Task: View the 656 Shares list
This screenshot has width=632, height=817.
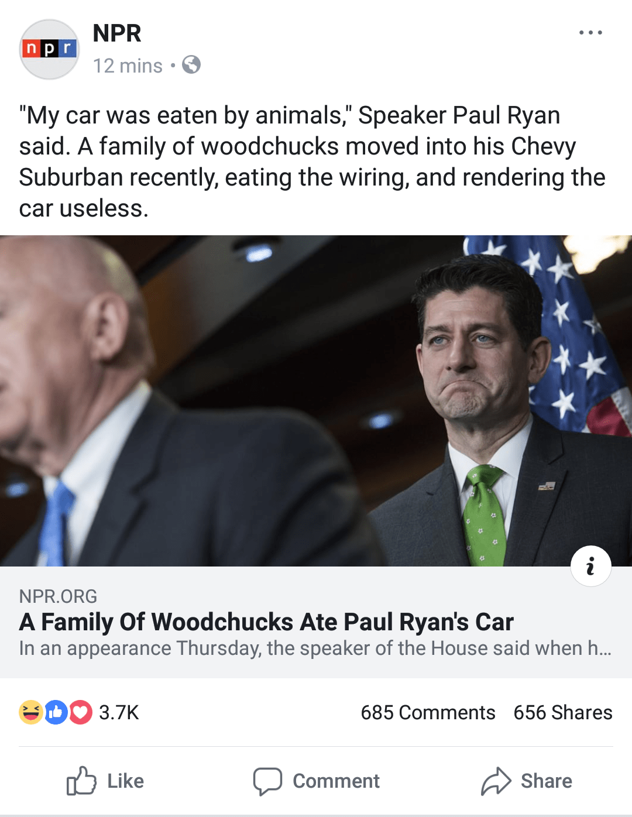Action: (563, 712)
